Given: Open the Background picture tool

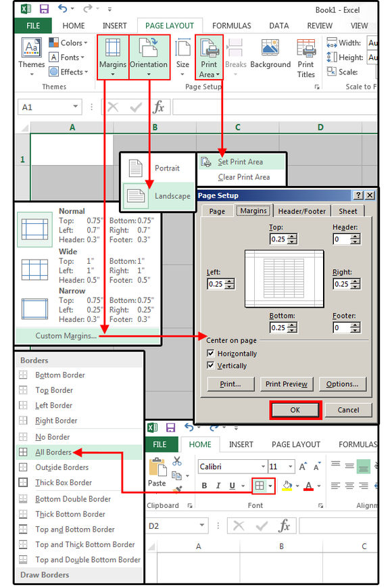Looking at the screenshot, I should tap(270, 54).
